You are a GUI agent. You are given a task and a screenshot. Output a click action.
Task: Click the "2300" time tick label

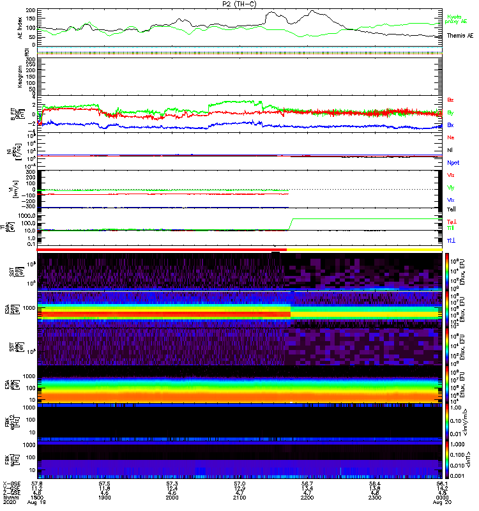(374, 498)
